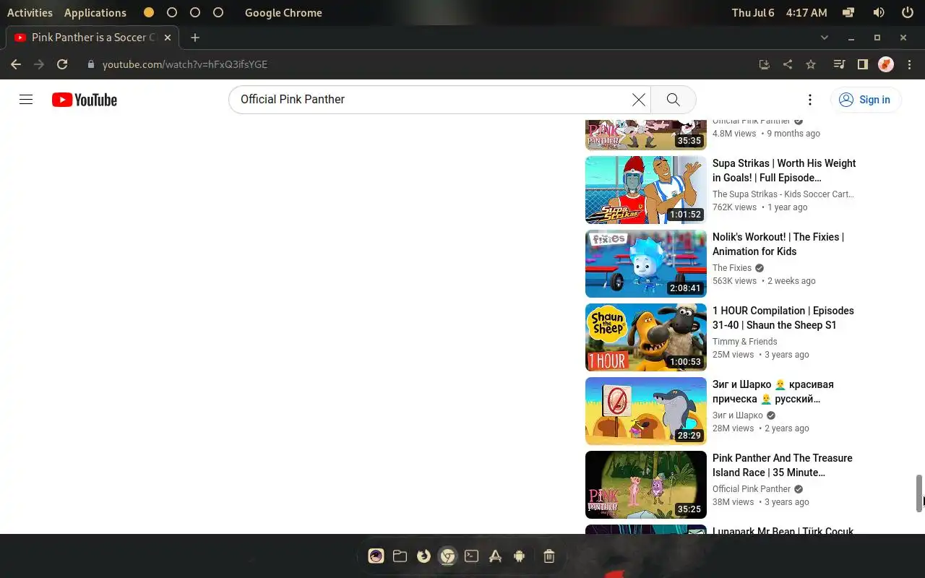Clear the search box with the X
The height and width of the screenshot is (578, 925).
(639, 100)
